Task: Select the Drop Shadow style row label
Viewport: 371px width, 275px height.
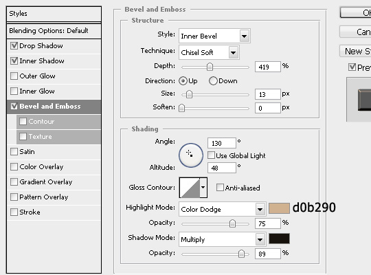Action: [41, 45]
